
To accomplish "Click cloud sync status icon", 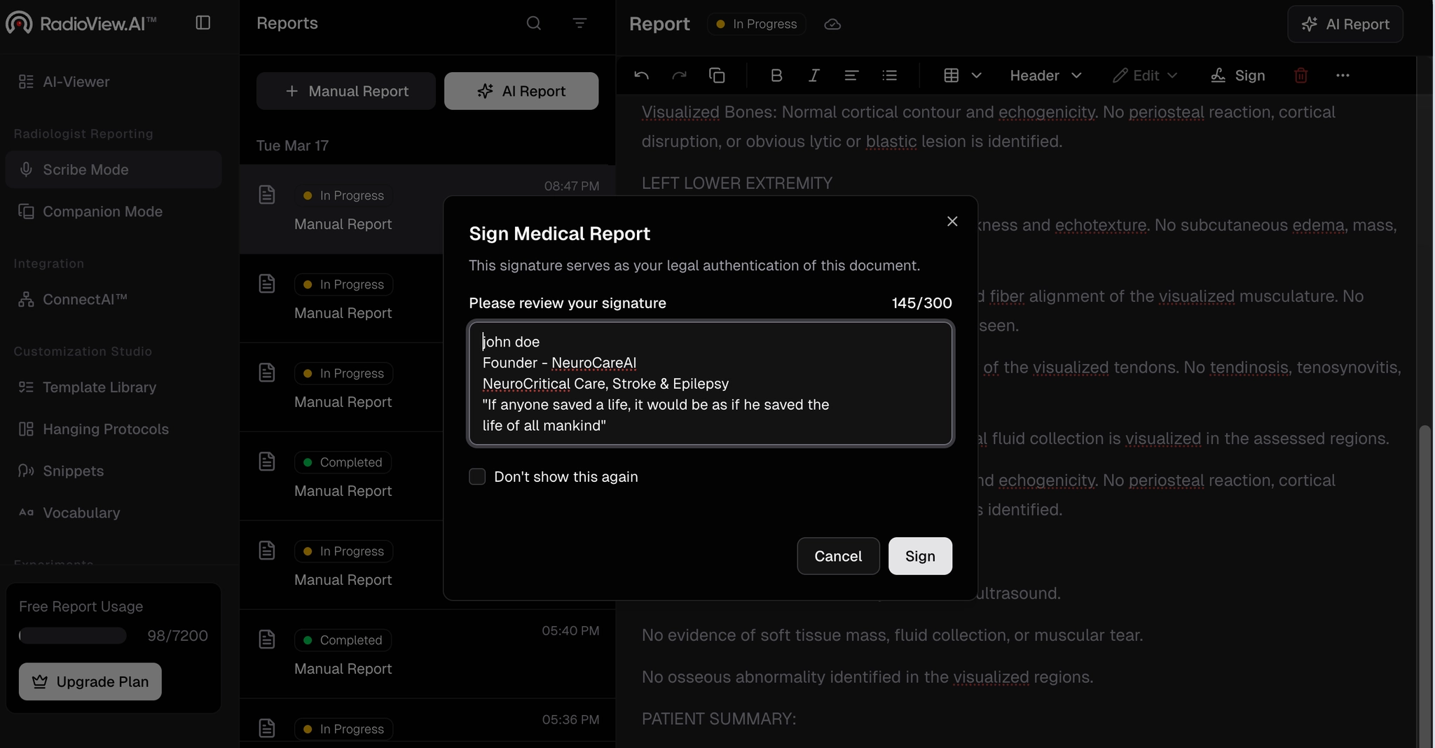I will (832, 25).
